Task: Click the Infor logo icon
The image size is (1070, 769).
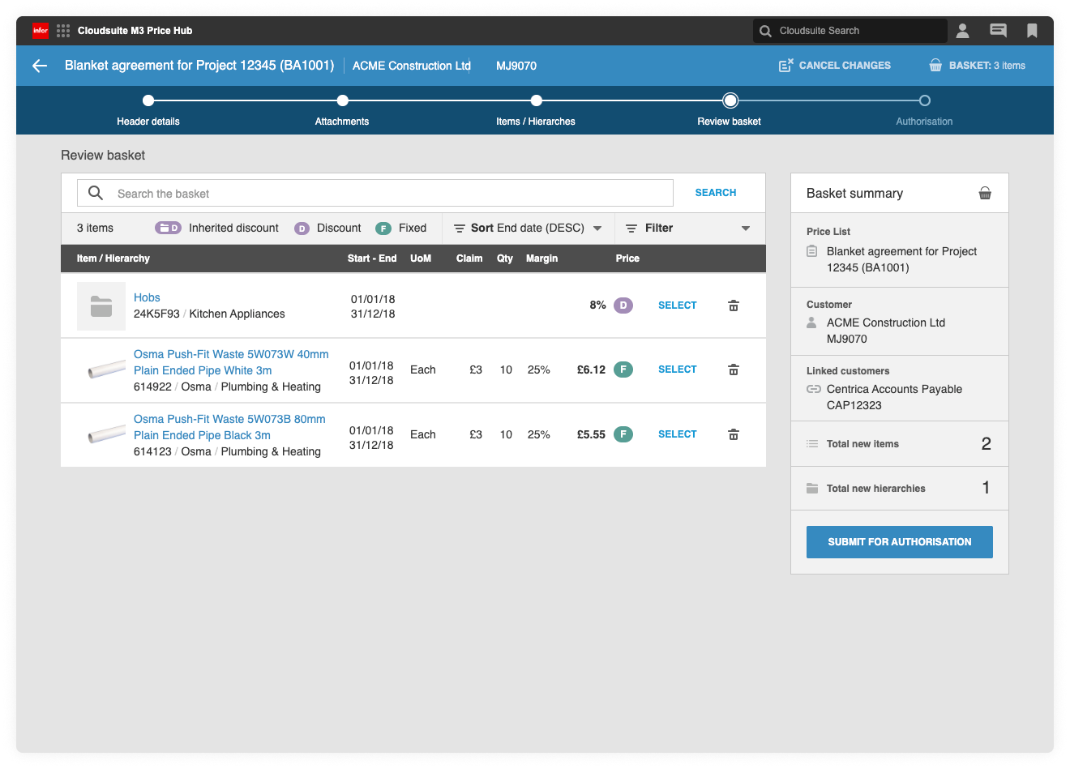Action: click(x=41, y=31)
